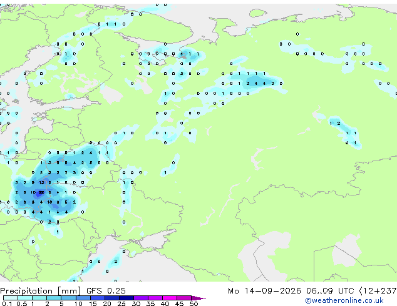Click the 20 label on legend scale
The image size is (397, 306).
tap(107, 304)
